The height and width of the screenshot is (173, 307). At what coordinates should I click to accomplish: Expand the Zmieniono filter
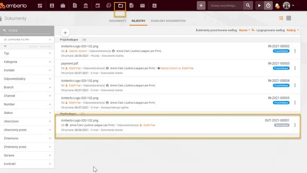point(27,138)
